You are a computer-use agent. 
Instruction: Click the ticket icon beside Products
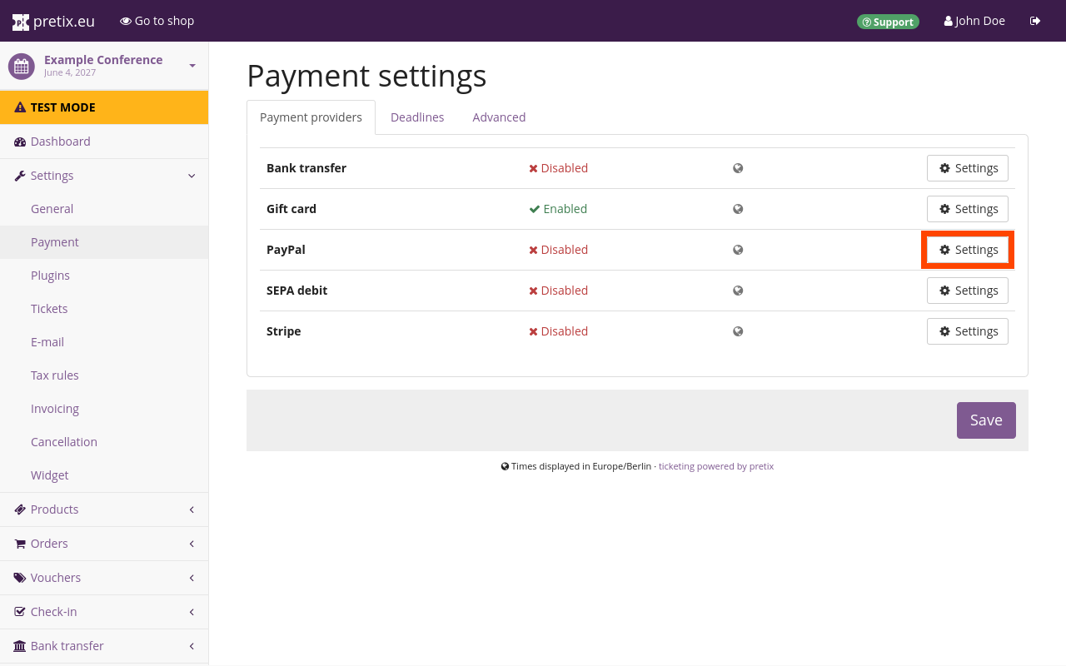pos(20,509)
